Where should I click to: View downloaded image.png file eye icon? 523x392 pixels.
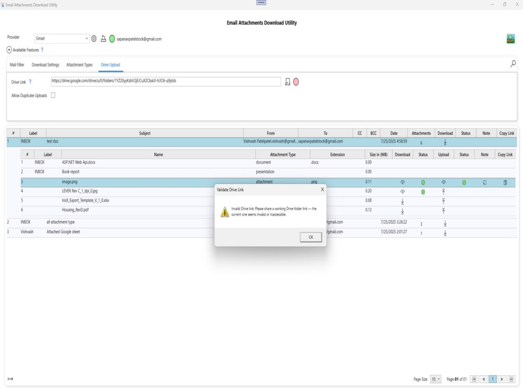pos(403,182)
